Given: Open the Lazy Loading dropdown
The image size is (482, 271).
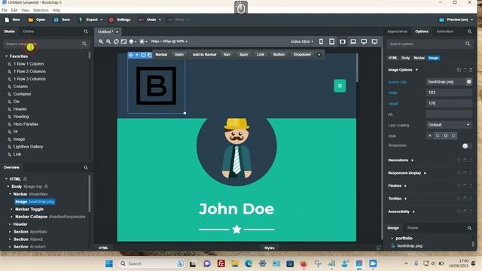Looking at the screenshot, I should (x=449, y=125).
